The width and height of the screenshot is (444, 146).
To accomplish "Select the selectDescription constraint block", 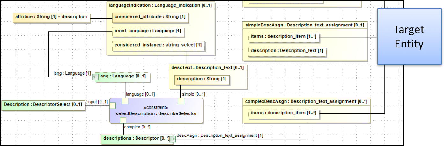I will (156, 112).
